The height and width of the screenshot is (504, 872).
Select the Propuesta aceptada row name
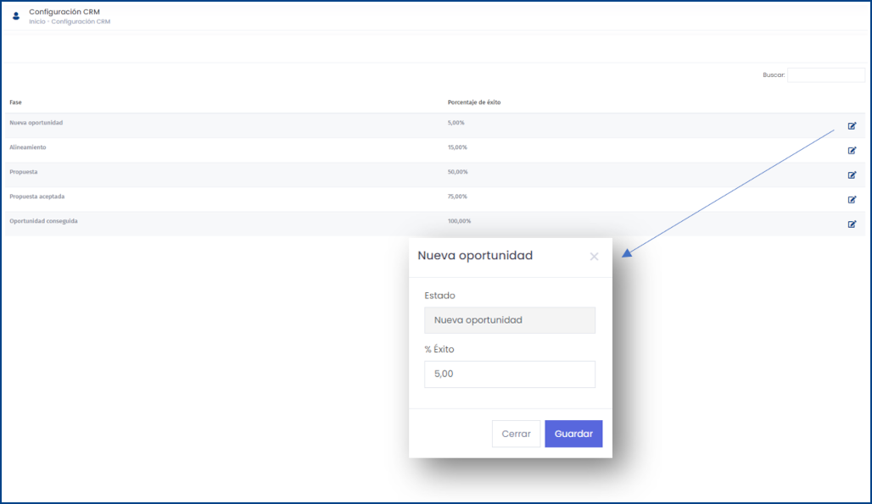click(x=36, y=197)
